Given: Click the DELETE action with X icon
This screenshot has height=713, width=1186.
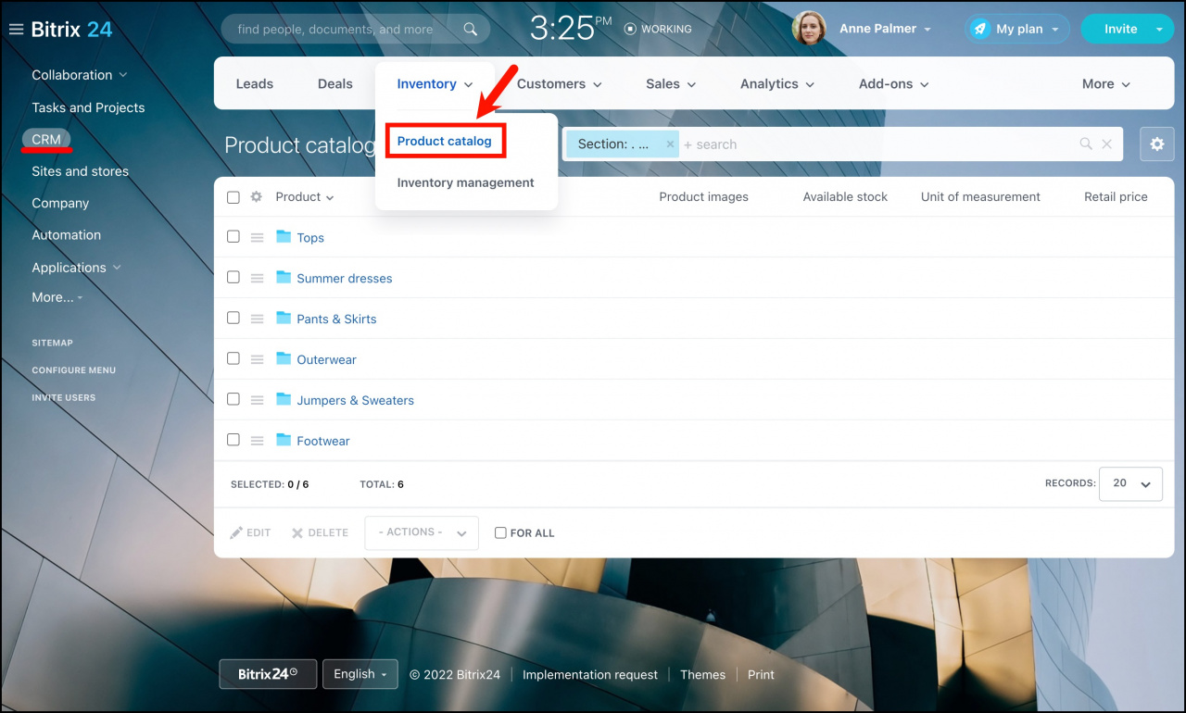Looking at the screenshot, I should 320,533.
